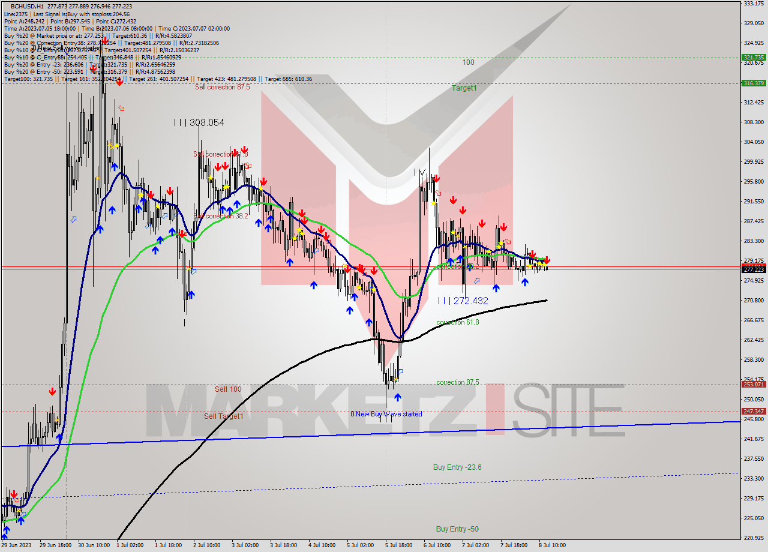Click the 6 Jul 10:00 time label

coord(437,545)
